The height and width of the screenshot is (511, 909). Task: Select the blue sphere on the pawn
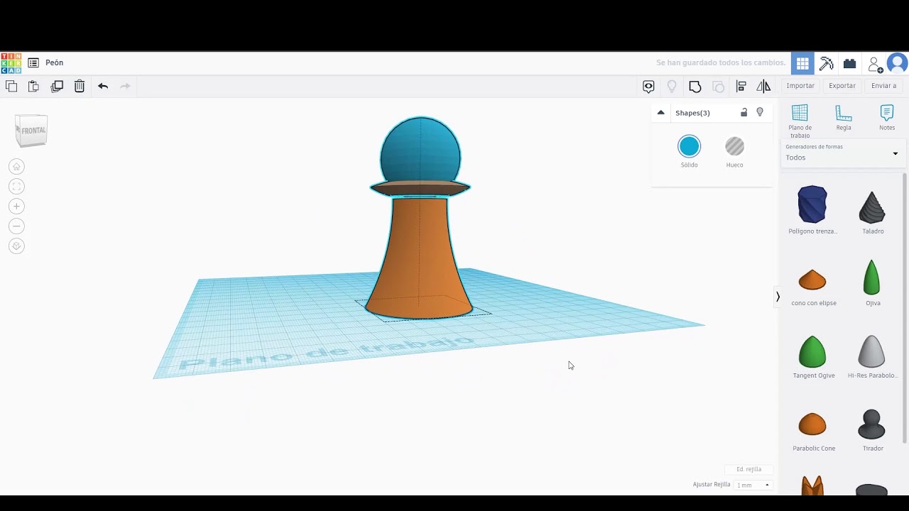pos(420,150)
